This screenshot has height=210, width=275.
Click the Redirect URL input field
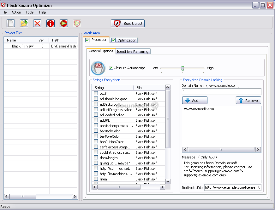coord(233,188)
